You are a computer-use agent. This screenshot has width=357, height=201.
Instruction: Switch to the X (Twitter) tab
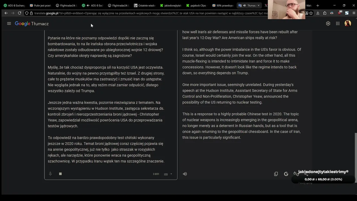pos(266,5)
